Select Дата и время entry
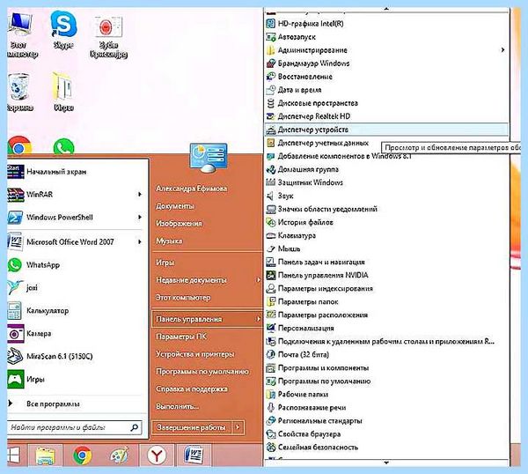This screenshot has height=474, width=528. 299,90
